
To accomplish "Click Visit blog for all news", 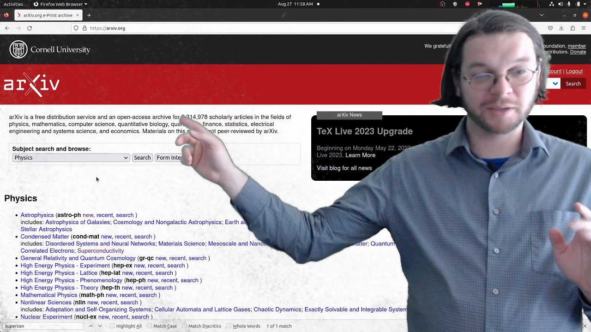I will (344, 168).
